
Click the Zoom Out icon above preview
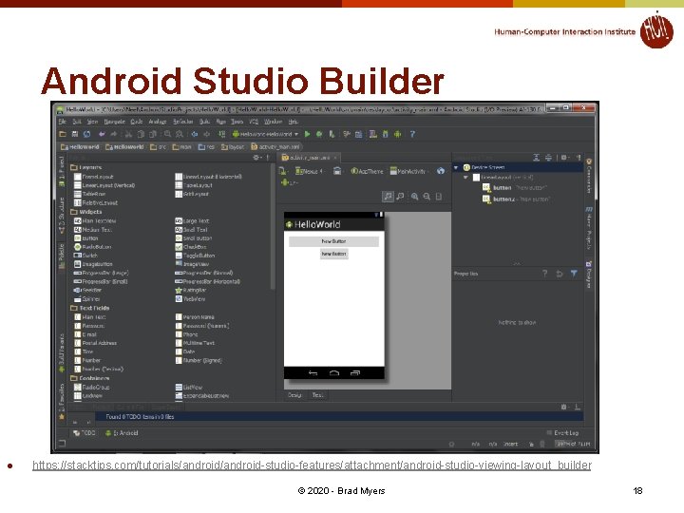click(x=427, y=197)
